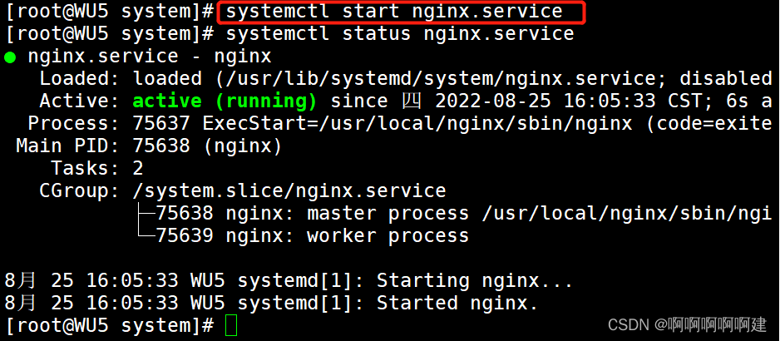Click the green 'active (running)' status text
The width and height of the screenshot is (780, 341).
click(225, 101)
